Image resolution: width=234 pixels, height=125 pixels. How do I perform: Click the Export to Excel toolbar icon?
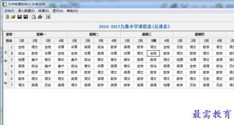(48, 17)
